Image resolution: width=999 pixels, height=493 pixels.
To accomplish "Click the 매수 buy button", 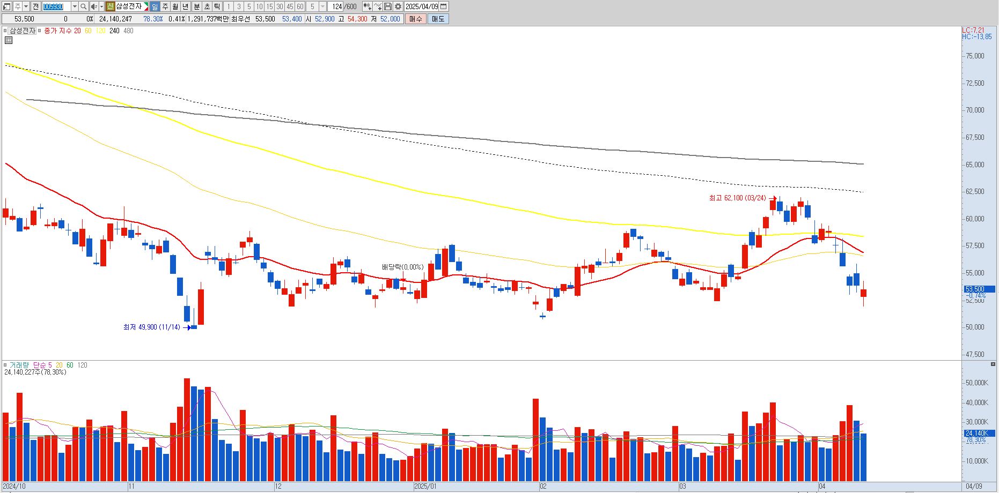I will pyautogui.click(x=415, y=19).
